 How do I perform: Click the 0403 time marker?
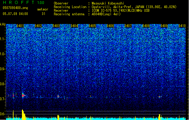pyautogui.click(x=56, y=26)
